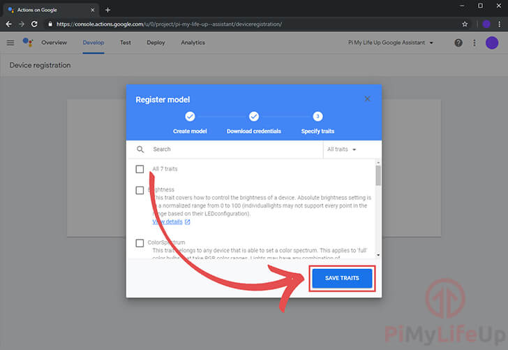508x350 pixels.
Task: Select the Develop tab
Action: (94, 43)
